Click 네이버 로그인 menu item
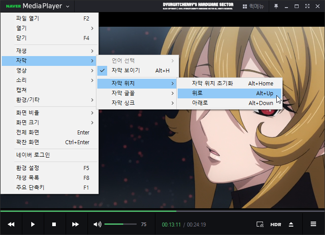The image size is (325, 235). click(50, 155)
